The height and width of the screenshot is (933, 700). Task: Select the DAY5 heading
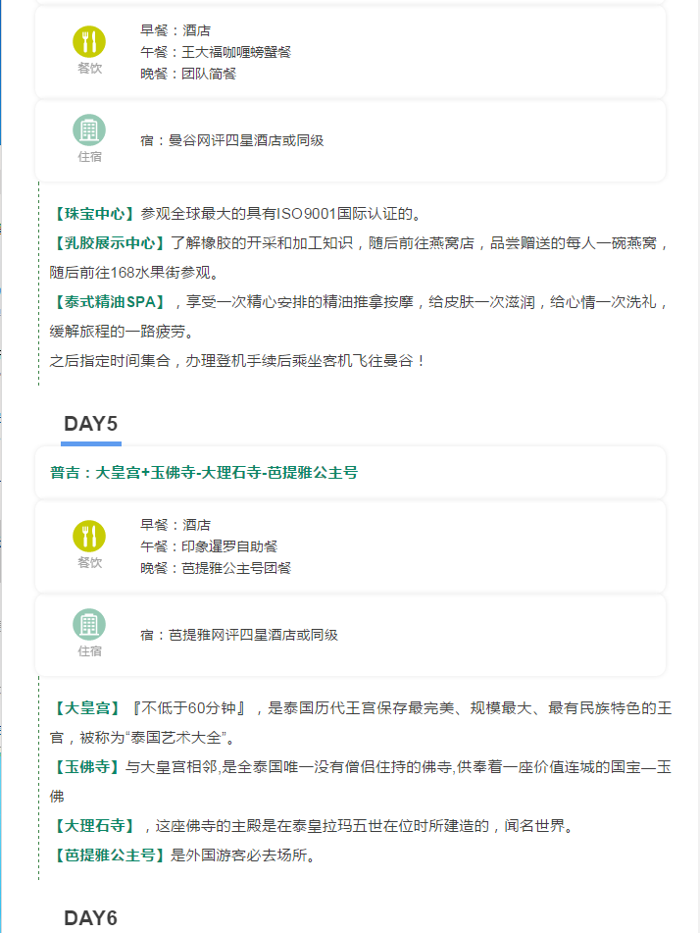90,424
